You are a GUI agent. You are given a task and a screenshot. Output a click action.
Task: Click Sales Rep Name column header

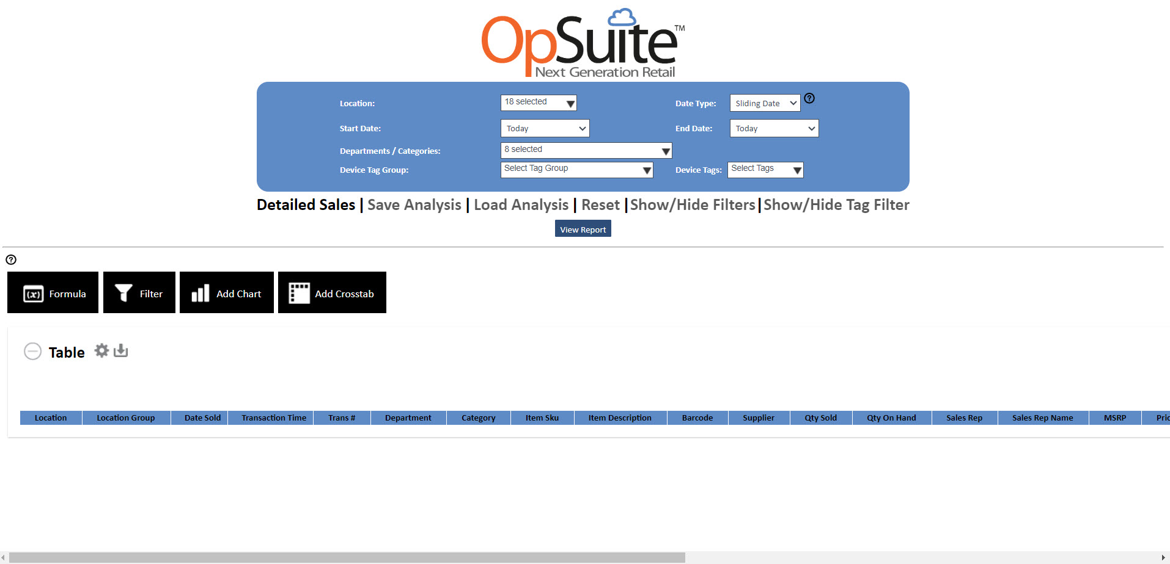[1043, 418]
